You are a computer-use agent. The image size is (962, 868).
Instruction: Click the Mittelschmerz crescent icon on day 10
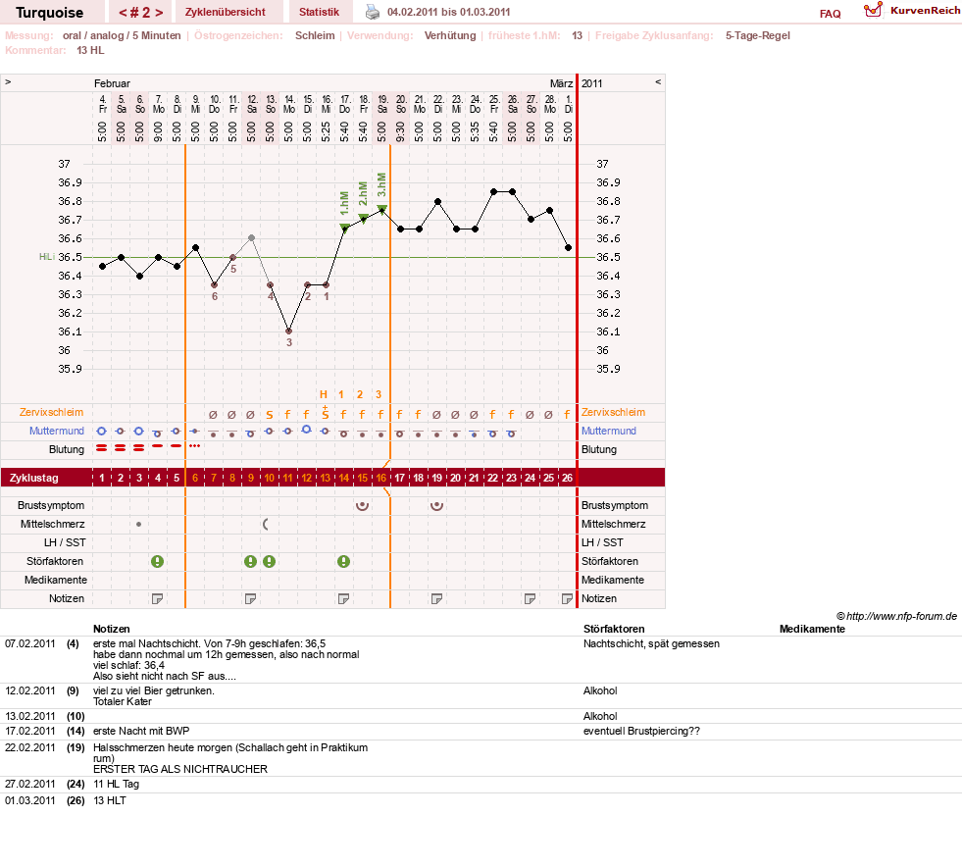tap(266, 525)
